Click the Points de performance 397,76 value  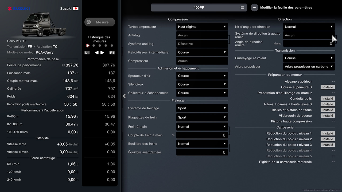(72, 65)
